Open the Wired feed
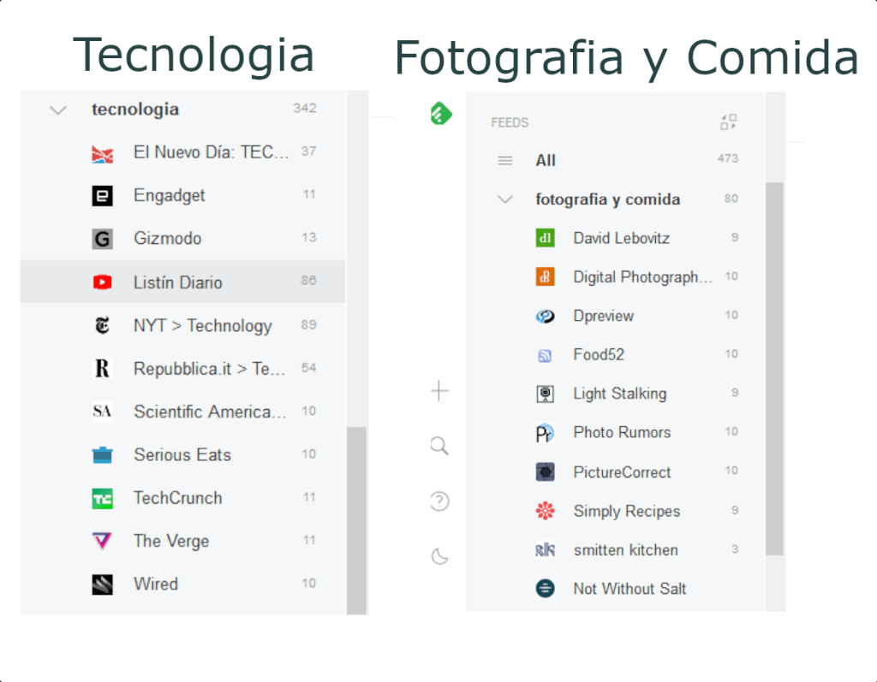The image size is (877, 682). click(156, 584)
